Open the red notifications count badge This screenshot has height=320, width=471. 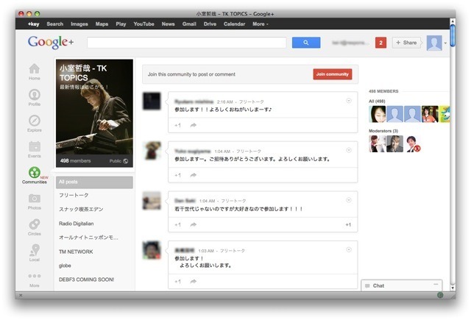click(380, 43)
